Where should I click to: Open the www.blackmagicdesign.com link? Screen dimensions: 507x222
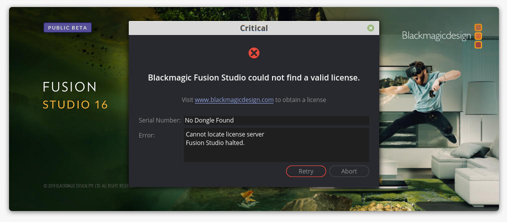pos(234,99)
